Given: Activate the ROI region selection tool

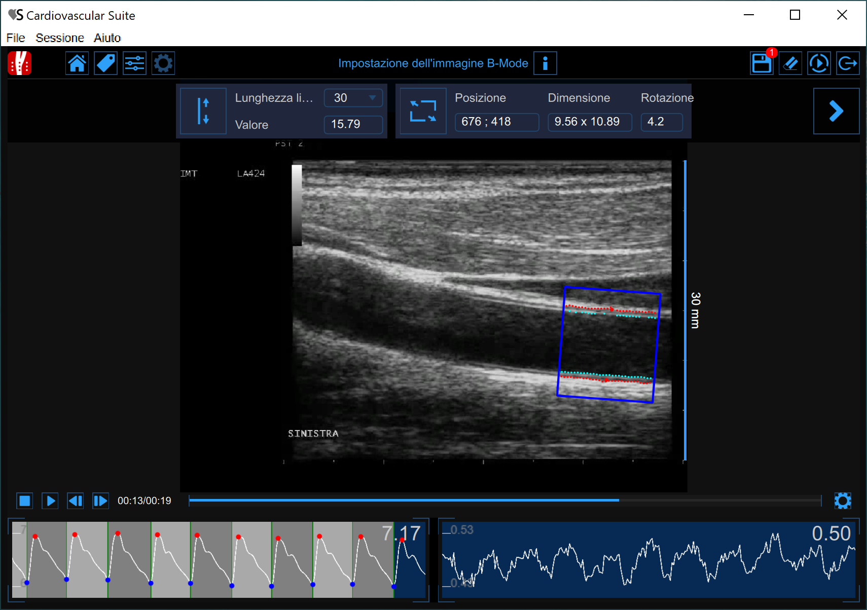Looking at the screenshot, I should [x=423, y=111].
